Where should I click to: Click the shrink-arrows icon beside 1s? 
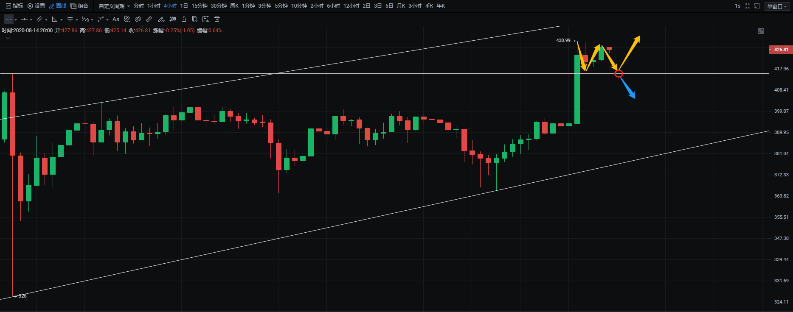tap(748, 6)
